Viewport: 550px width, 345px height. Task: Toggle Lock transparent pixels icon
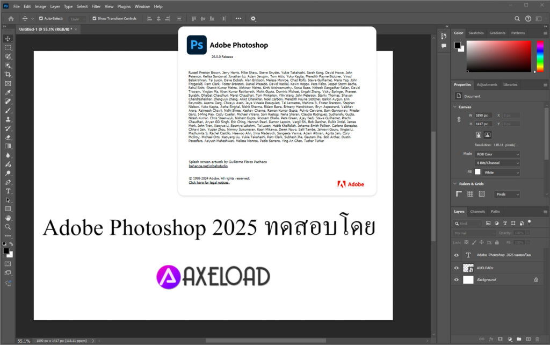click(467, 242)
